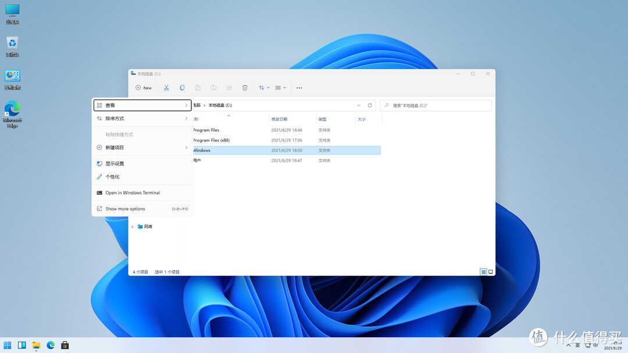Screen dimensions: 628x353
Task: Click the Copy icon in Explorer toolbar
Action: [182, 88]
